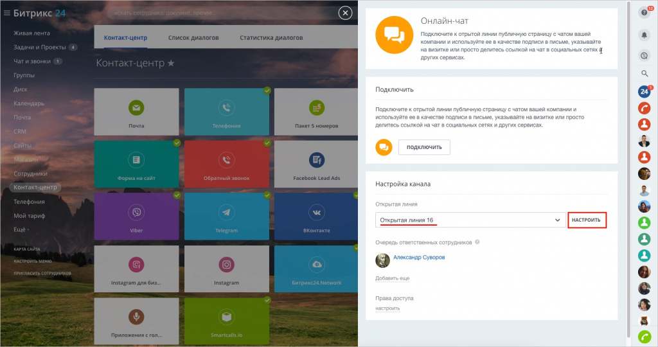
Task: Star the Контакт-центр page as favorite
Action: (171, 64)
